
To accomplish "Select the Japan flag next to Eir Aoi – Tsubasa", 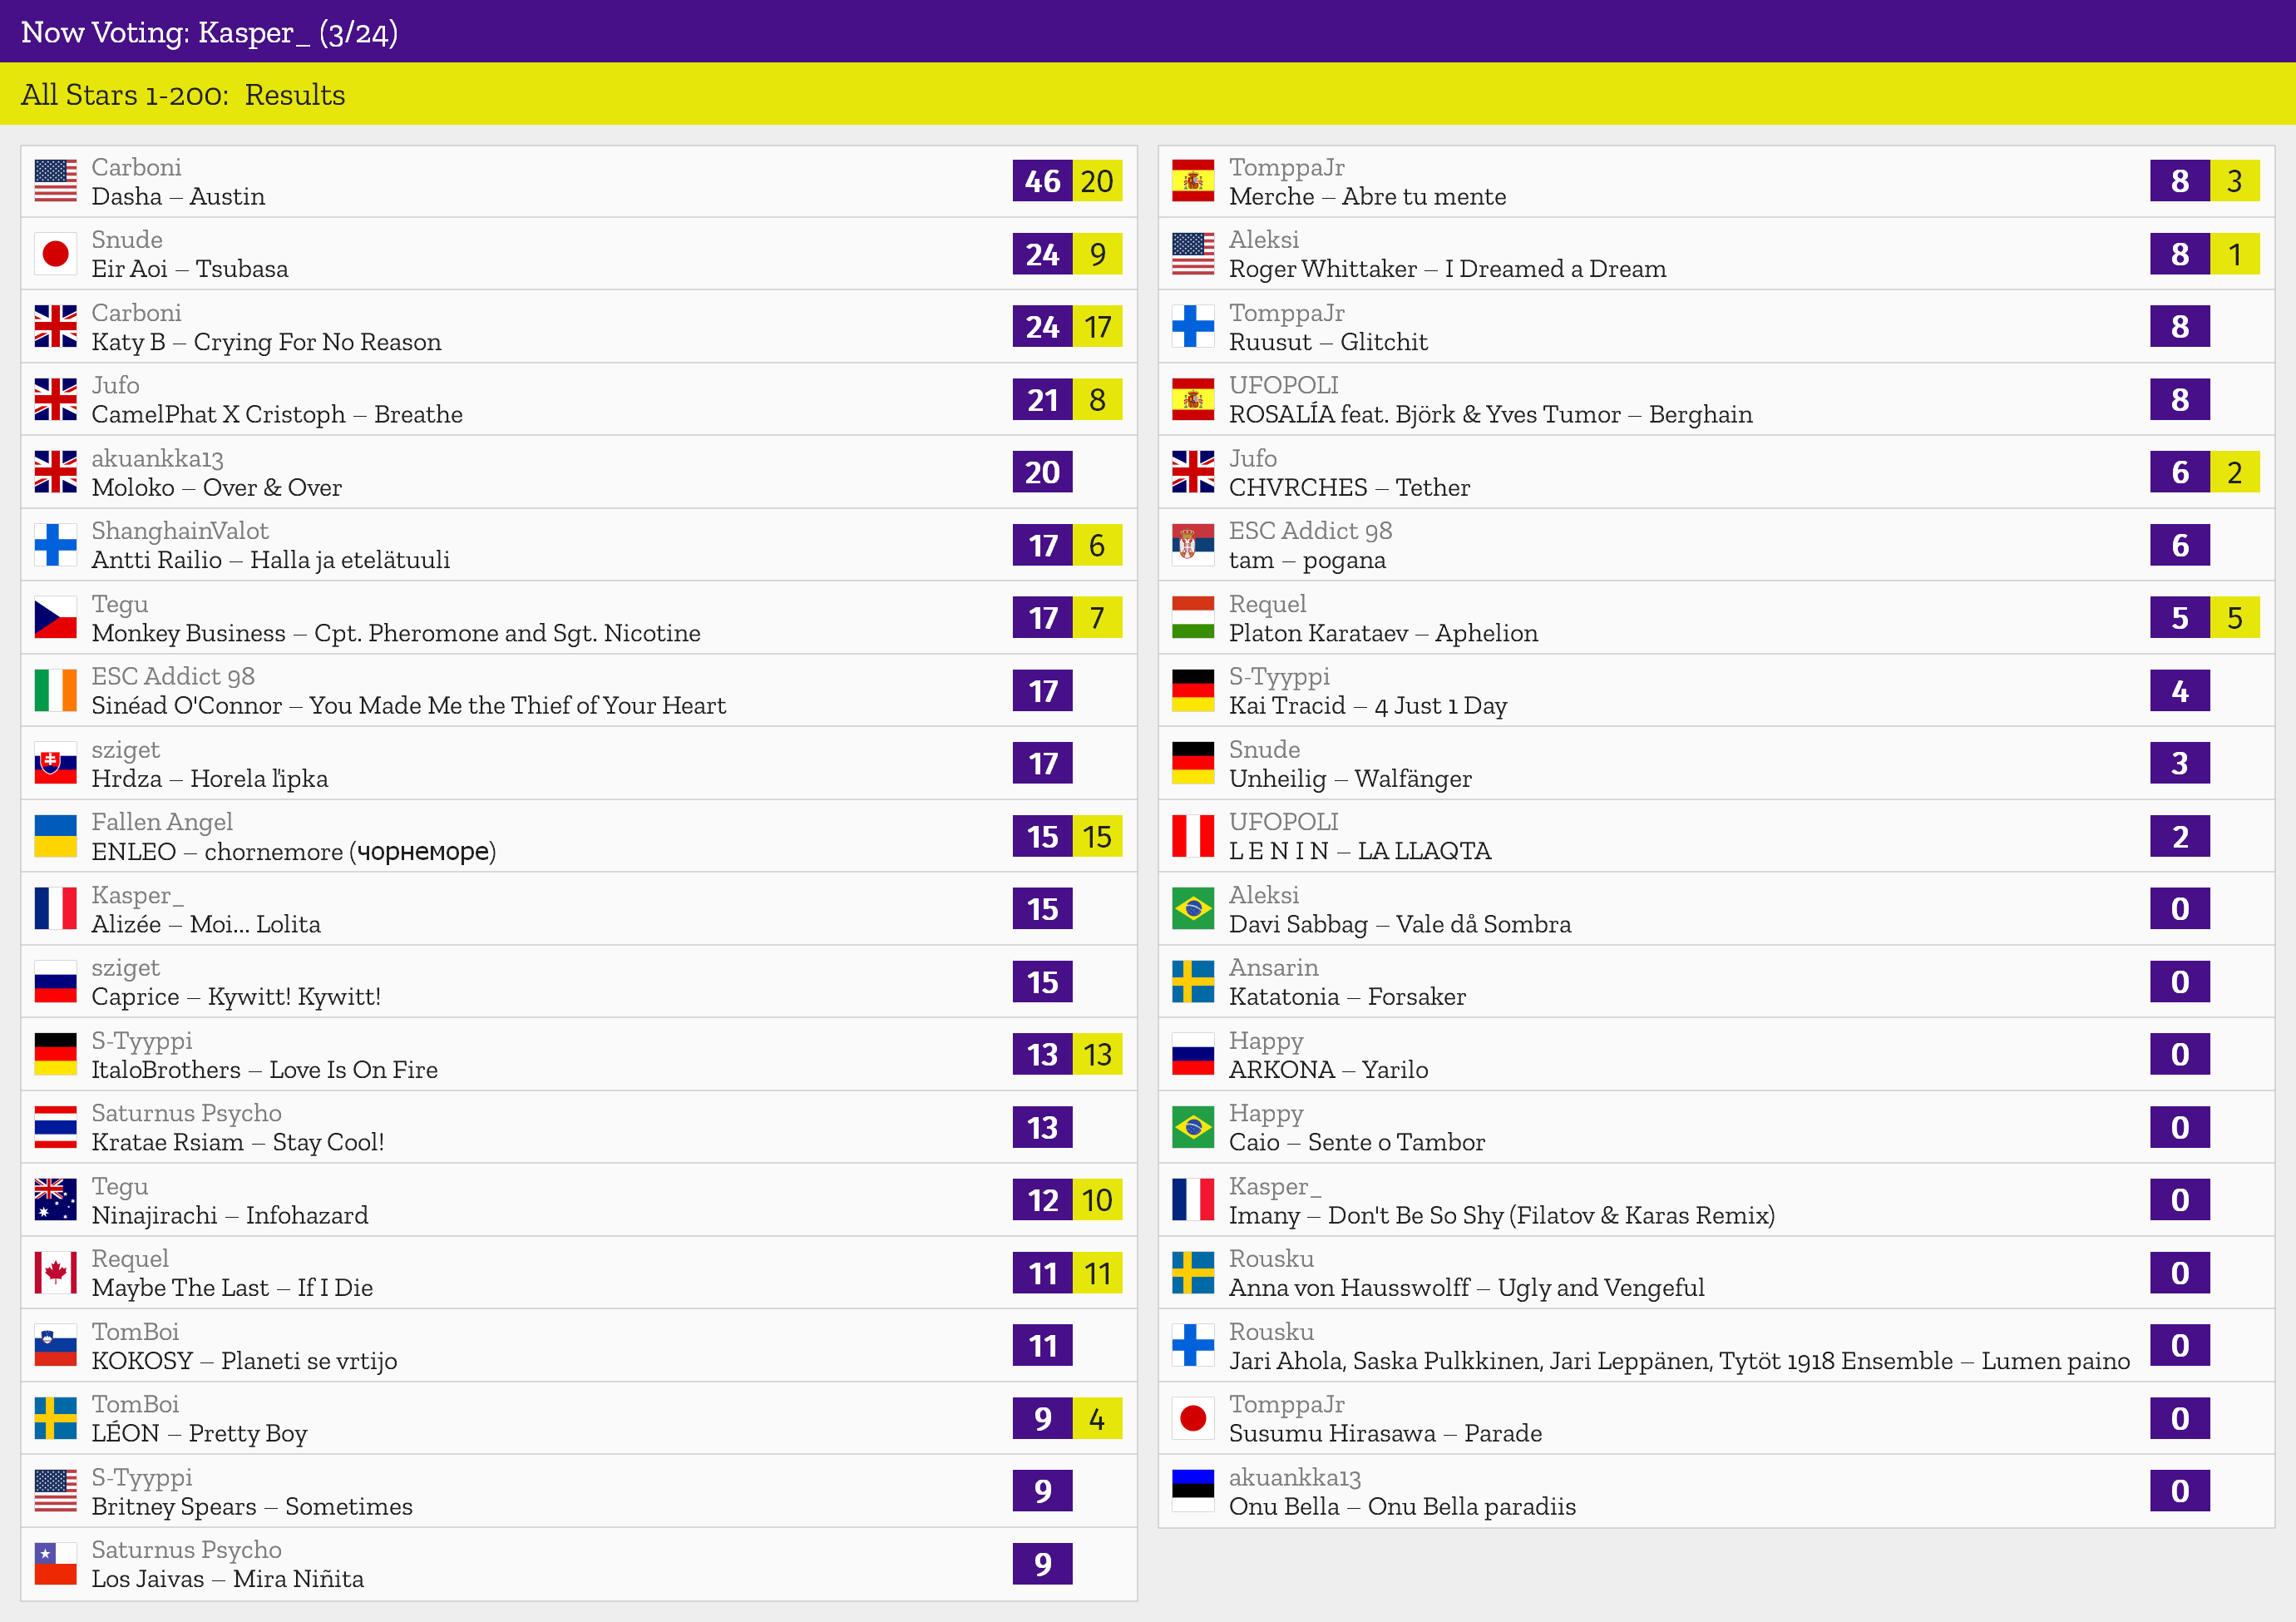I will (x=55, y=254).
